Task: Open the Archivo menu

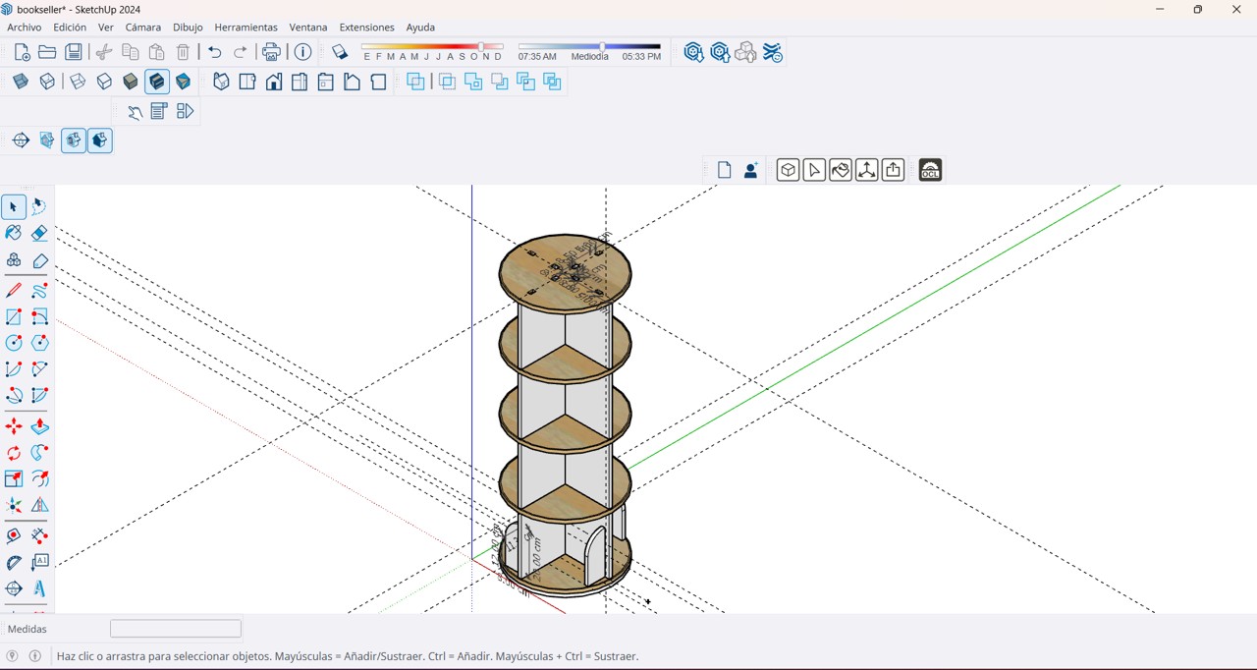Action: 25,28
